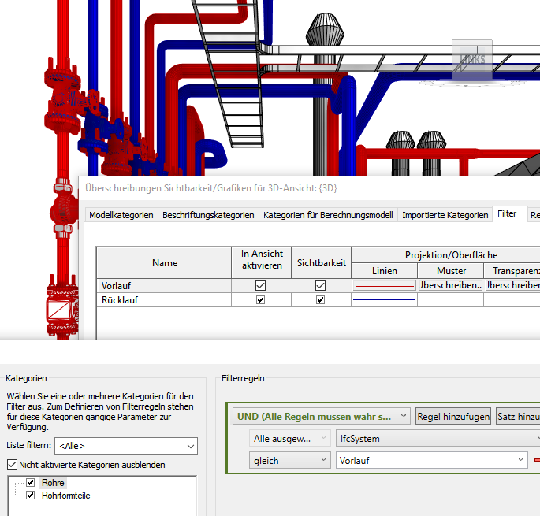Toggle the Rohrformteile category checkbox
Viewport: 540px width, 516px height.
click(x=31, y=496)
